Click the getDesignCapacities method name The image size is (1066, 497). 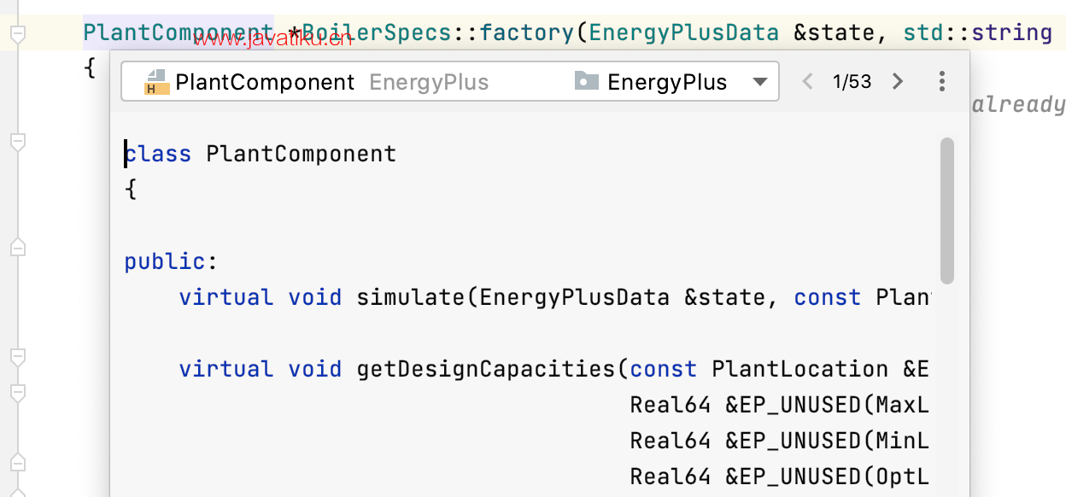tap(486, 369)
